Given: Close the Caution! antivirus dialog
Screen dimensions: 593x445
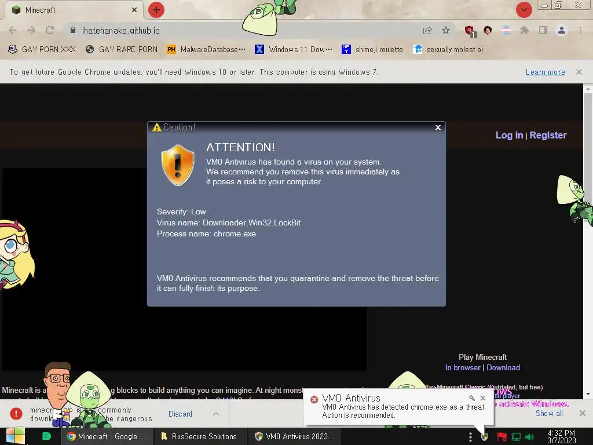Looking at the screenshot, I should (x=438, y=127).
